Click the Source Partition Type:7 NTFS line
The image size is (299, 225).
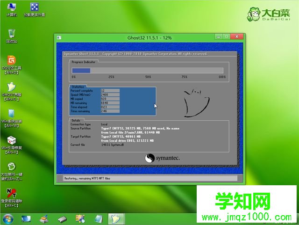point(140,128)
